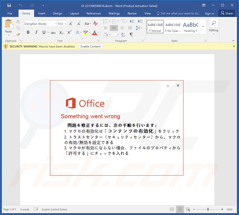The image size is (239, 215).
Task: Save the document with the floppy icon
Action: [x=9, y=5]
